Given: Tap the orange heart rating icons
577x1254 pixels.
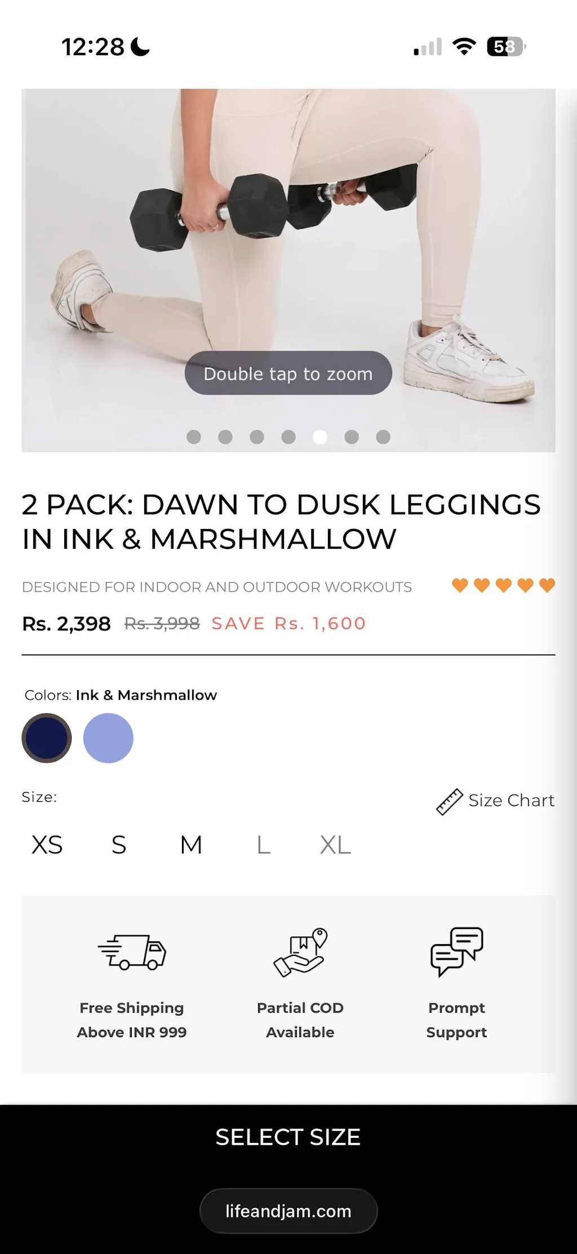Looking at the screenshot, I should coord(503,585).
